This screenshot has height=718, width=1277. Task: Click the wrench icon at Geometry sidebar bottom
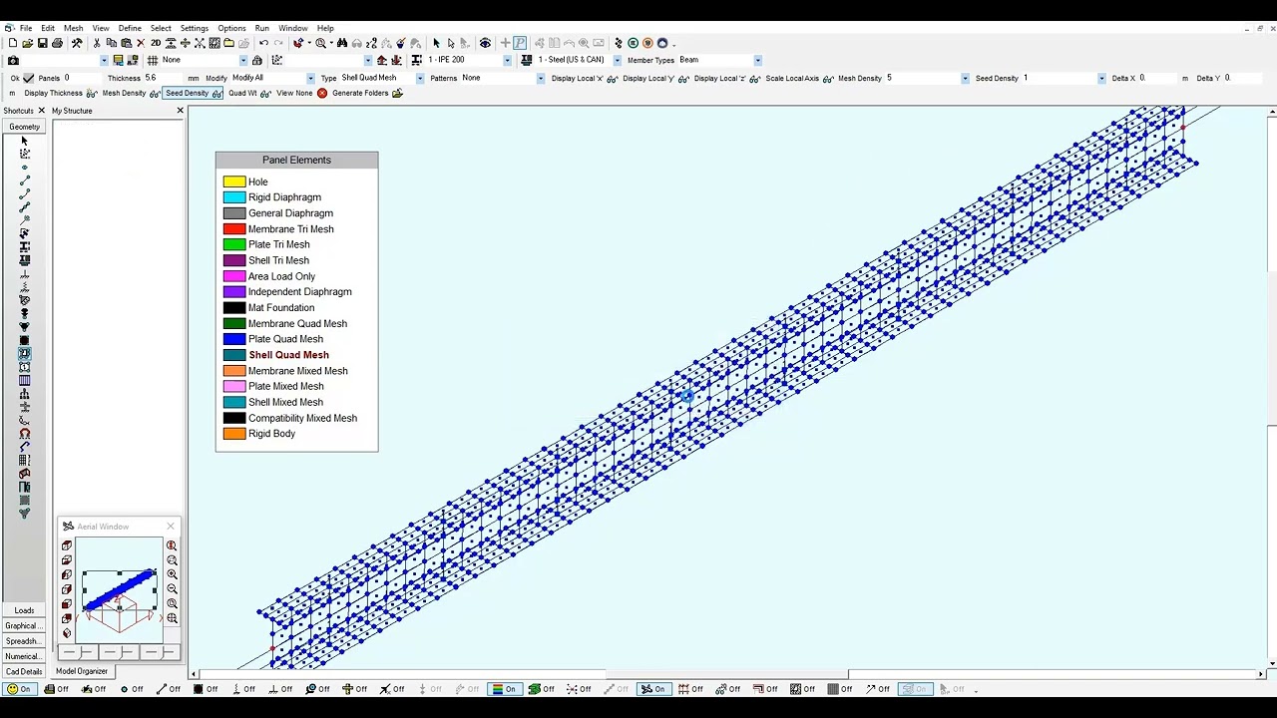point(25,514)
